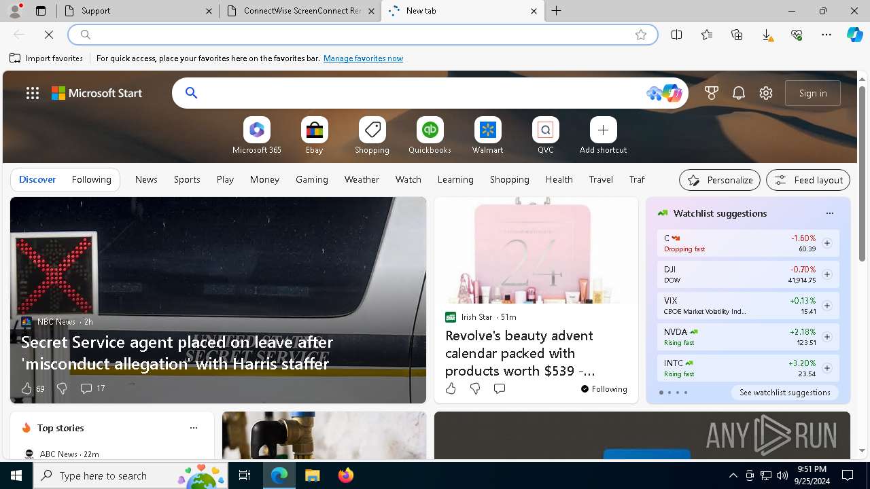Open Split screen button
The width and height of the screenshot is (870, 489).
(676, 35)
